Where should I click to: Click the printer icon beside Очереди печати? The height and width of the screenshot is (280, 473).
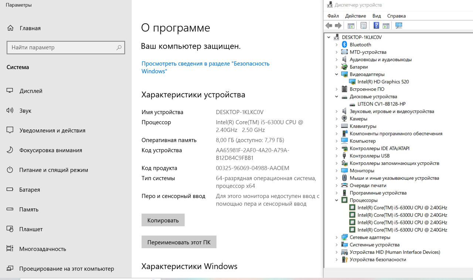344,185
